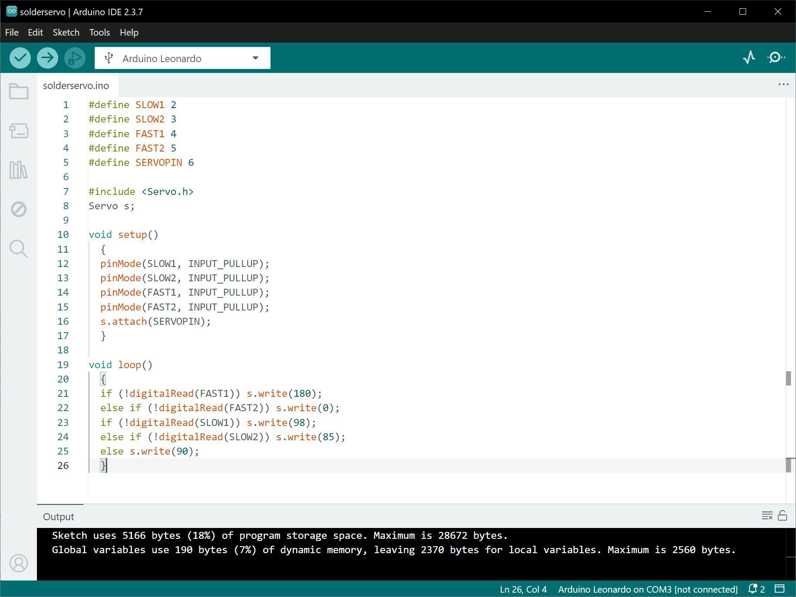Viewport: 796px width, 597px height.
Task: Open the Library Manager sidebar
Action: click(19, 170)
